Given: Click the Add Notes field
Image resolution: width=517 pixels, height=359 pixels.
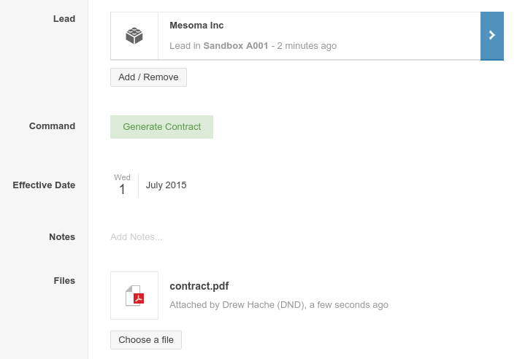Looking at the screenshot, I should click(136, 237).
